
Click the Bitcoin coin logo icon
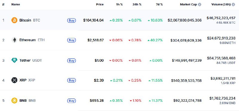coord(14,20)
